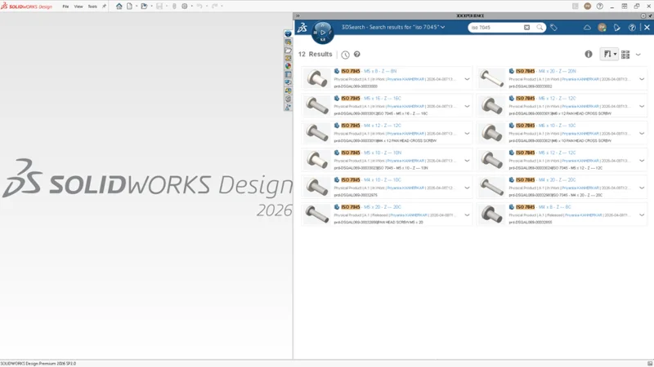Open ISO 7045 M4 x 20 - Z --- 20N link
This screenshot has width=654, height=367.
[546, 71]
